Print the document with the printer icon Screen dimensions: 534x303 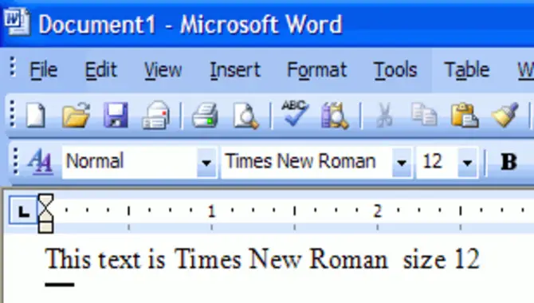(x=205, y=115)
